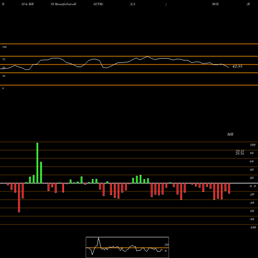This screenshot has height=258, width=258.
Task: Click the -100 axis label on MR panel
Action: (253, 228)
